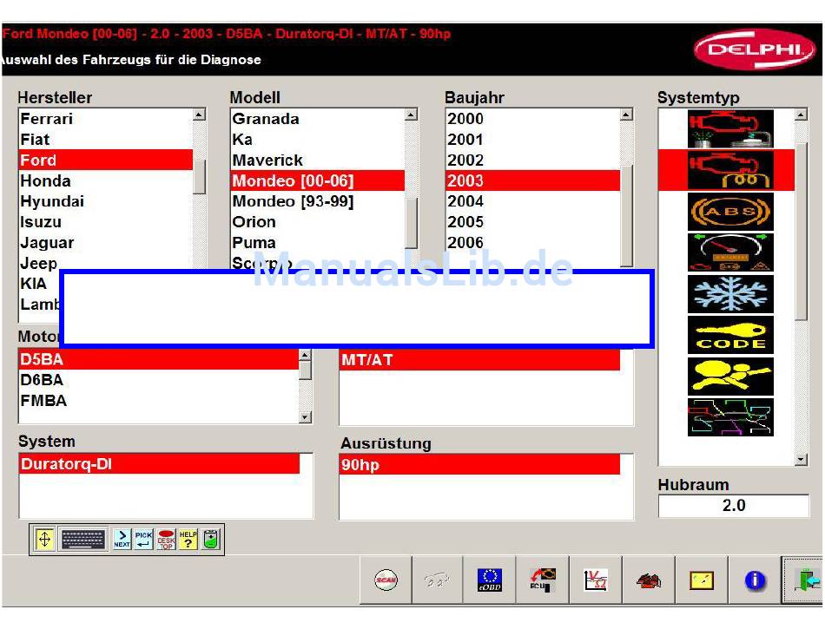The height and width of the screenshot is (629, 825).
Task: Select the diesel glow plug engine system icon
Action: coord(730,170)
